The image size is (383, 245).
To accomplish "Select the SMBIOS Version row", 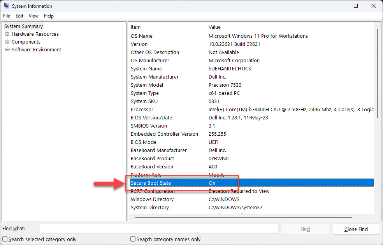I will click(x=252, y=126).
